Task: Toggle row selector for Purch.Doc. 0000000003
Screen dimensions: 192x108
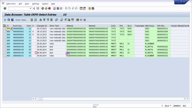Action: [4, 35]
